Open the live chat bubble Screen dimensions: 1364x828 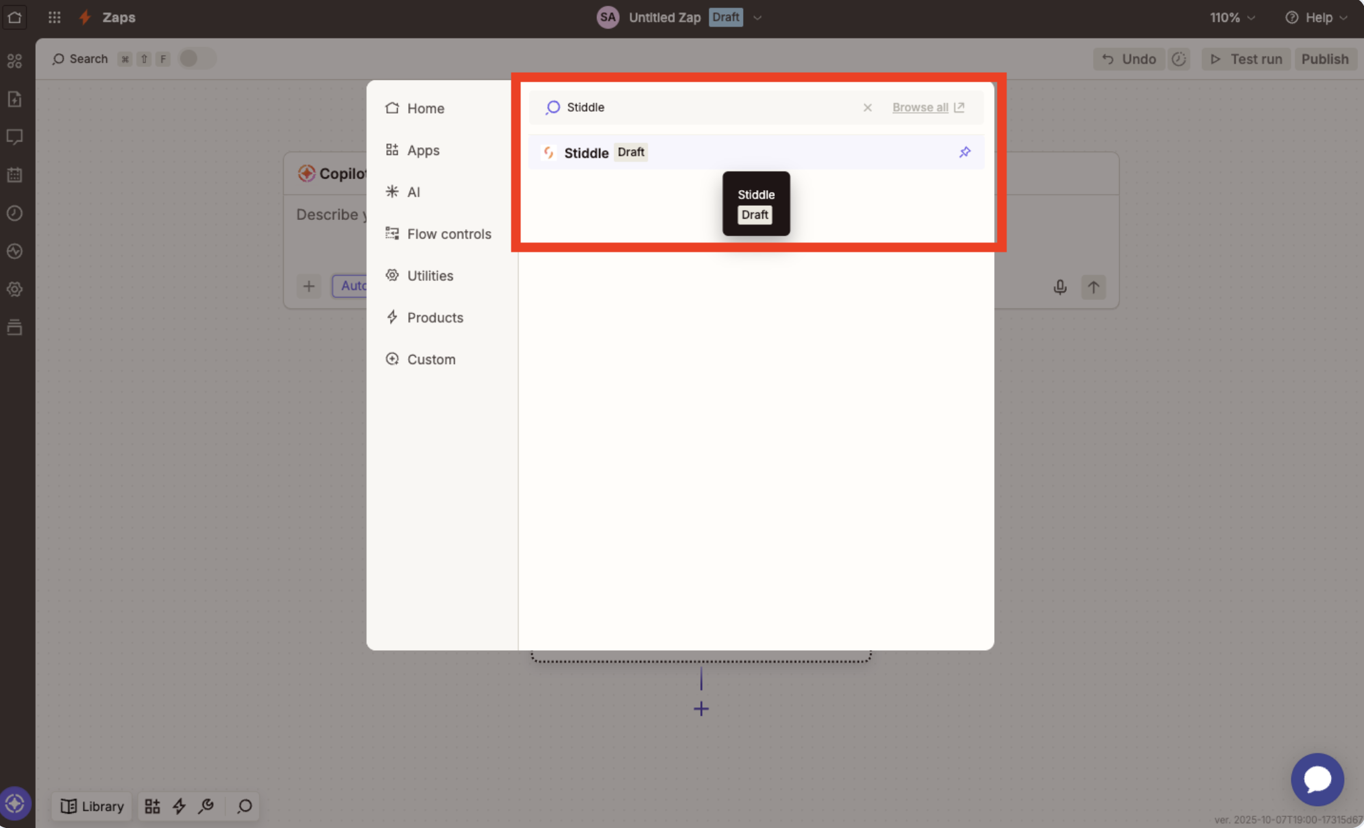(x=1317, y=779)
